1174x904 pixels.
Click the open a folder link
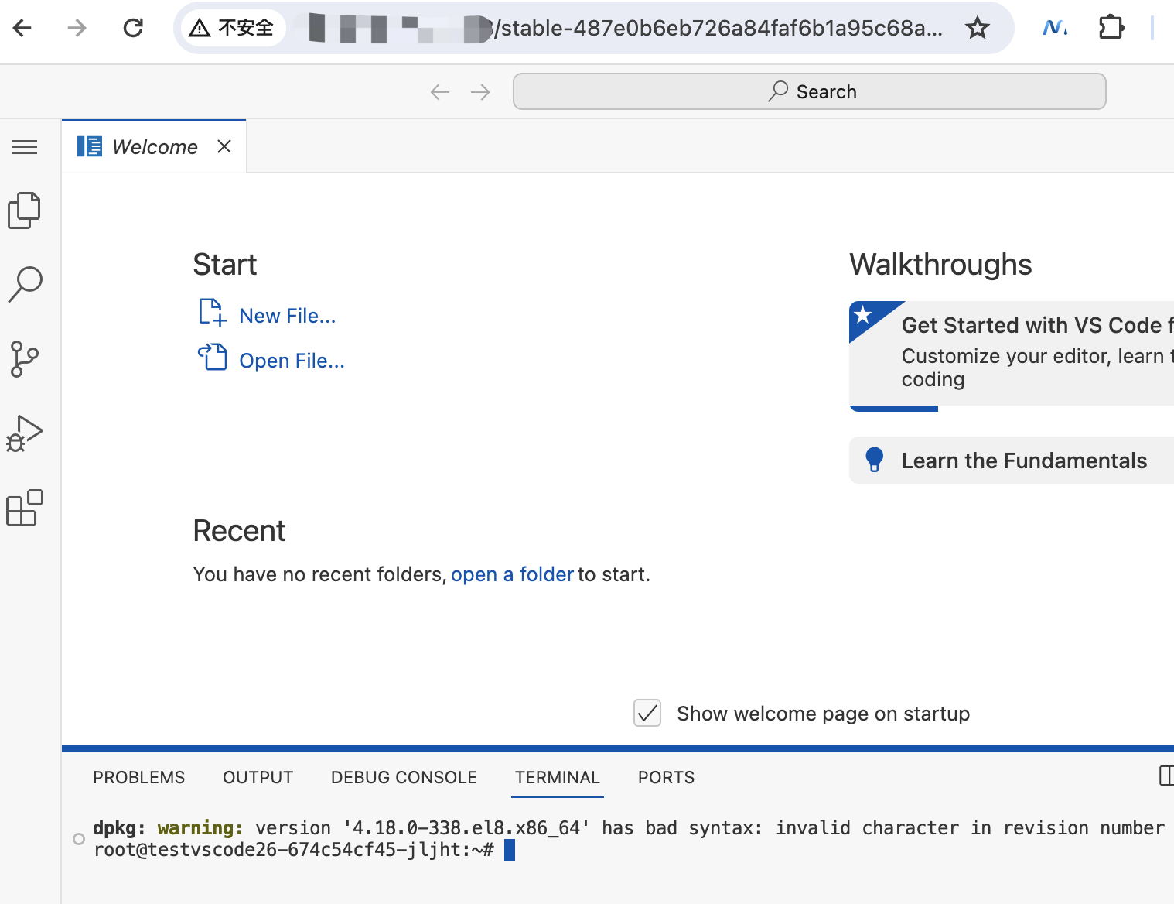coord(512,574)
